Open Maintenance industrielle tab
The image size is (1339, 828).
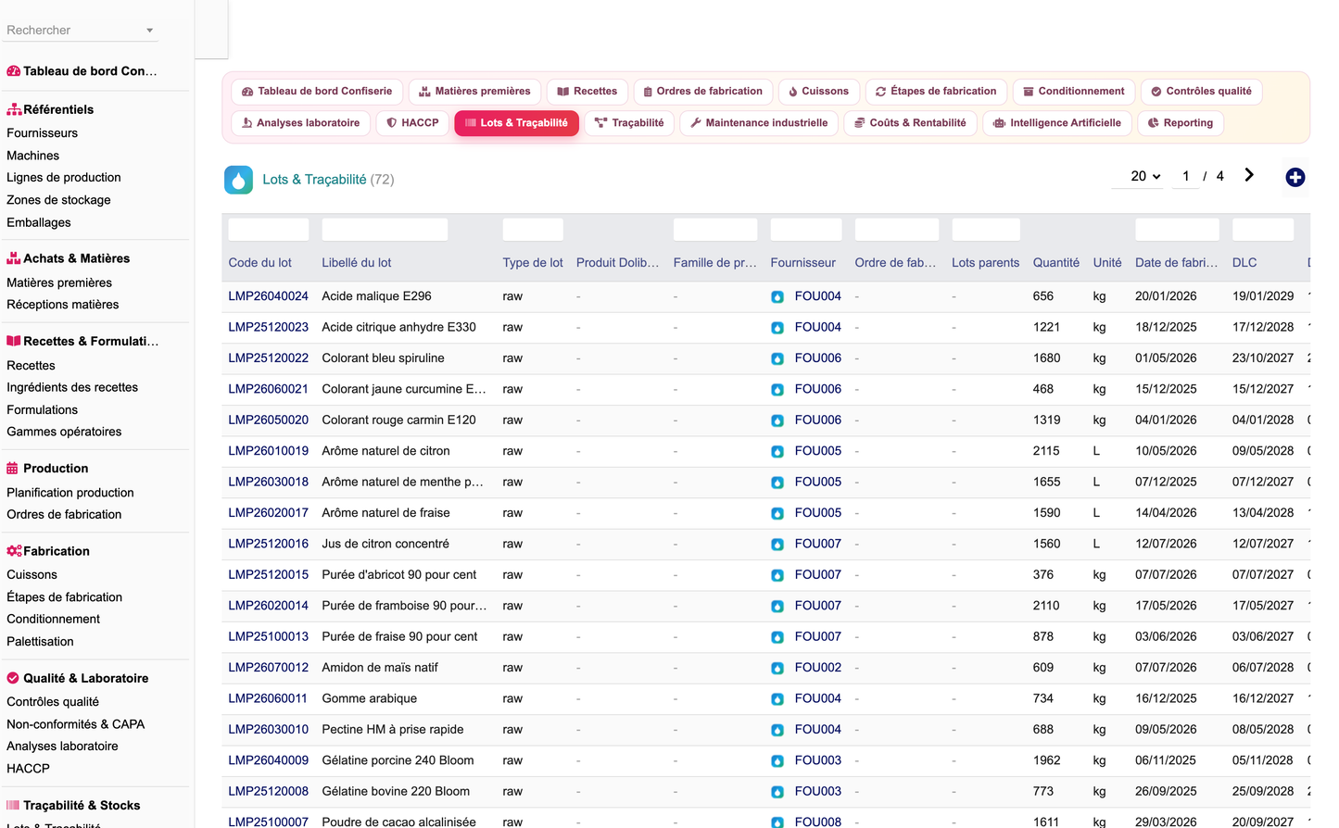pos(759,122)
